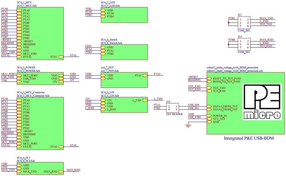Select the TGT_TXD net label at J11
This screenshot has width=286, height=176.
(266, 24)
